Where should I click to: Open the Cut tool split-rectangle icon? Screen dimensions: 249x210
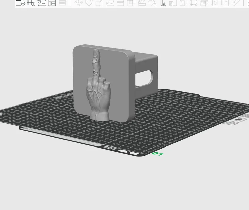[120, 3]
